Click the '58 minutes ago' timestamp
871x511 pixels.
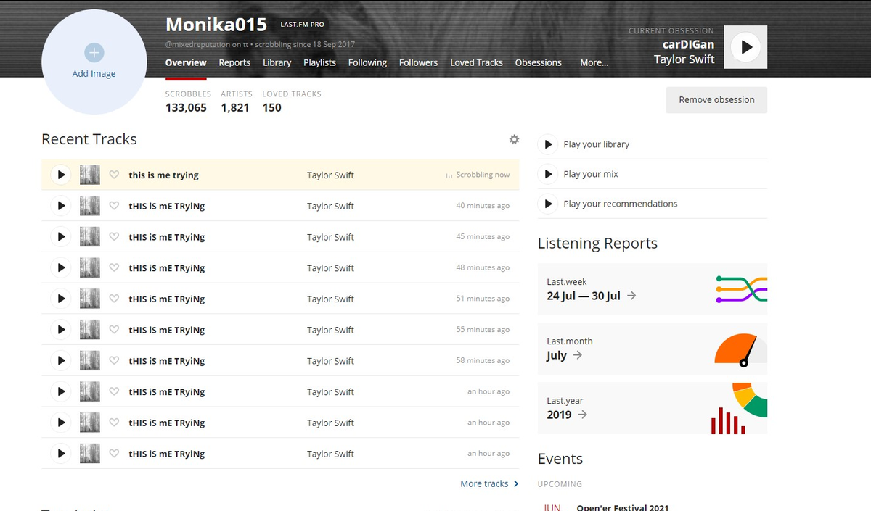[x=483, y=360]
